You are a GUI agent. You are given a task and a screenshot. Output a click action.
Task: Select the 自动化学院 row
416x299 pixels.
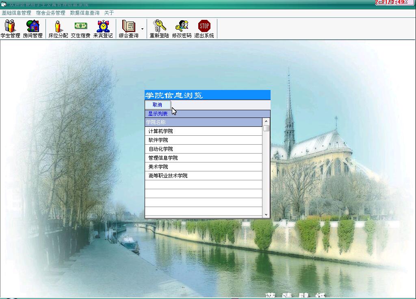[204, 149]
